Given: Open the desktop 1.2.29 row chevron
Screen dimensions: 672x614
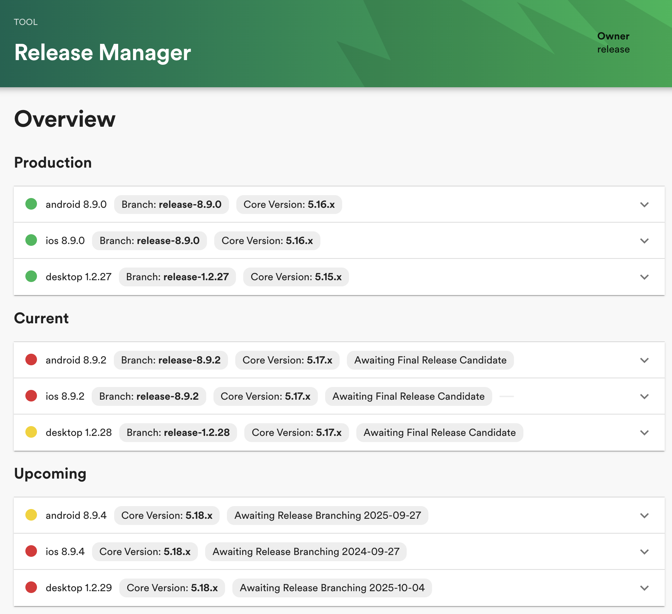Looking at the screenshot, I should tap(644, 588).
